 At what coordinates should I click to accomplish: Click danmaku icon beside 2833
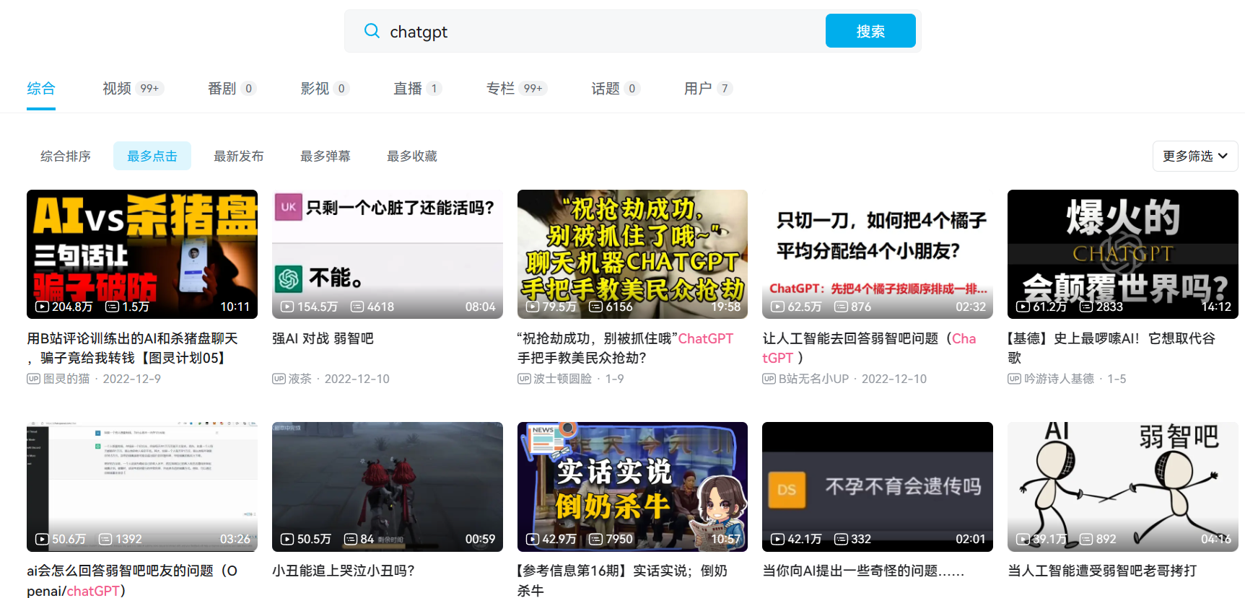tap(1087, 307)
